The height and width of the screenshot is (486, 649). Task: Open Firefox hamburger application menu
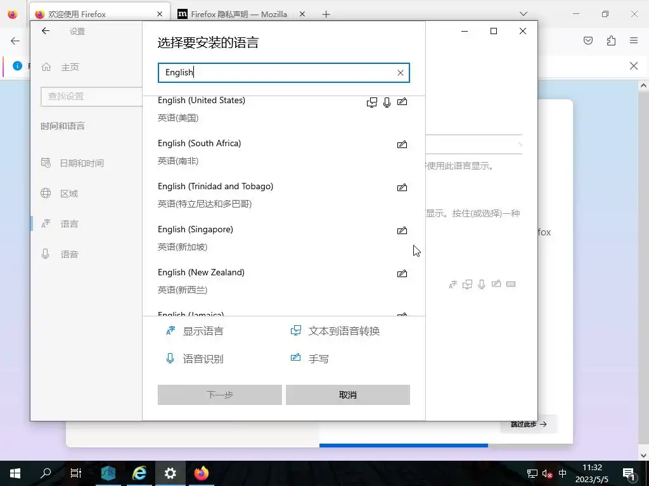[634, 40]
